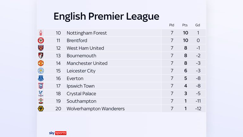Screen dimensions: 243x137
Task: Select the Wolverhampton Wanderers team name
Action: click(96, 109)
